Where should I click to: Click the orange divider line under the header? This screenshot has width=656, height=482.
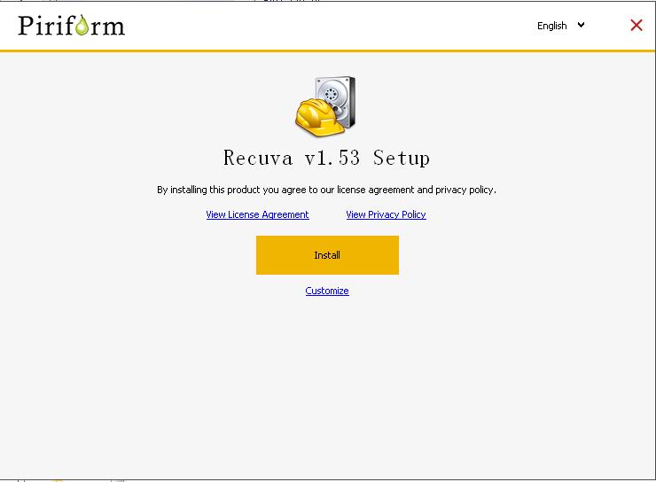[328, 51]
